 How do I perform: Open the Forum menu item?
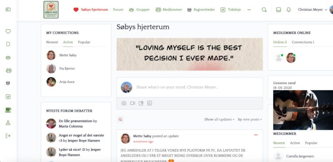pyautogui.click(x=118, y=10)
